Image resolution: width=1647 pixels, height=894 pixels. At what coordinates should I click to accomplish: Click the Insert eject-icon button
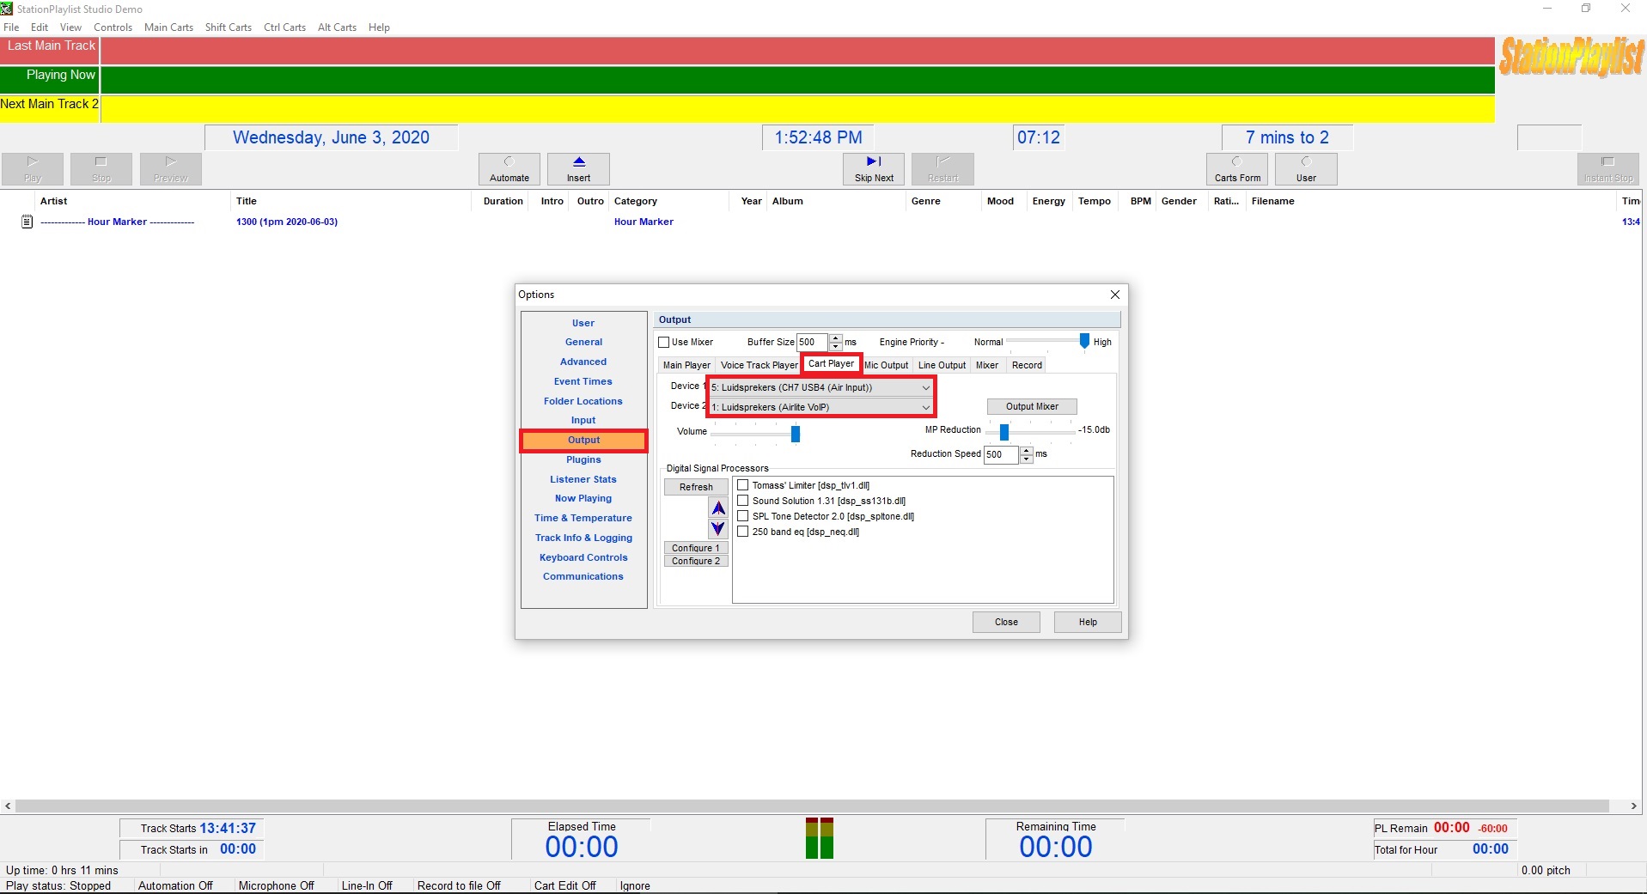[x=578, y=169]
